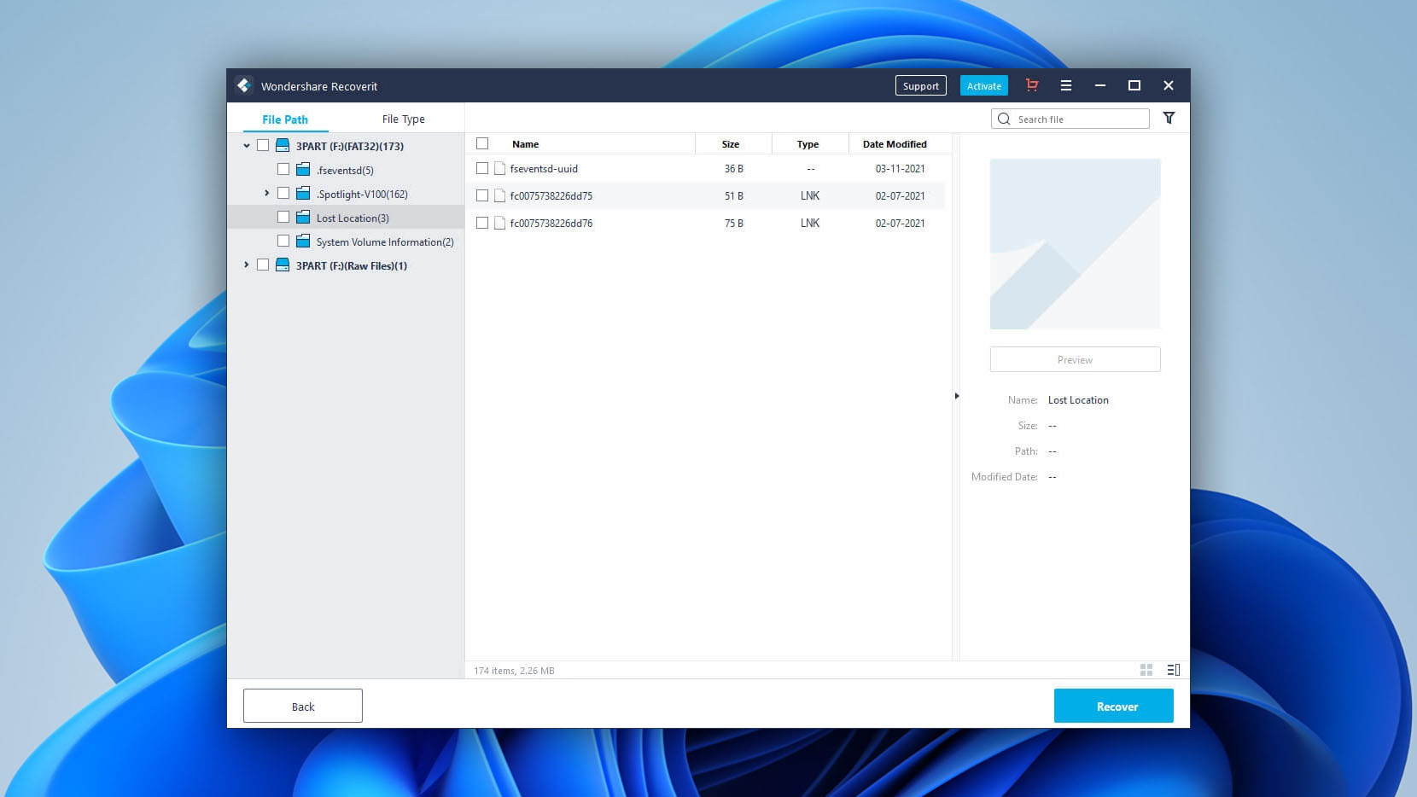
Task: Open the hamburger menu icon
Action: 1066,85
